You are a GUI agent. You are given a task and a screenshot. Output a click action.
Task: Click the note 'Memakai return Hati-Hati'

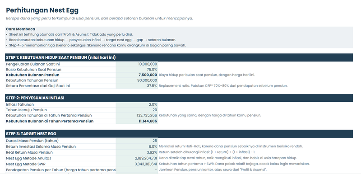click(x=231, y=146)
